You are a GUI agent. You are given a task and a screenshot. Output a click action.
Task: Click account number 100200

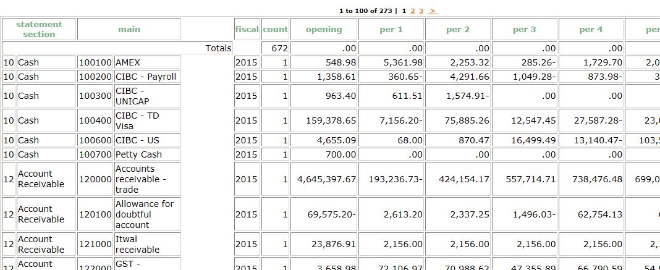pyautogui.click(x=96, y=77)
